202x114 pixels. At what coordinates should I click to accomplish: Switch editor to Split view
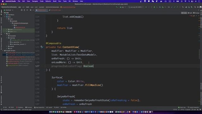click(190, 13)
